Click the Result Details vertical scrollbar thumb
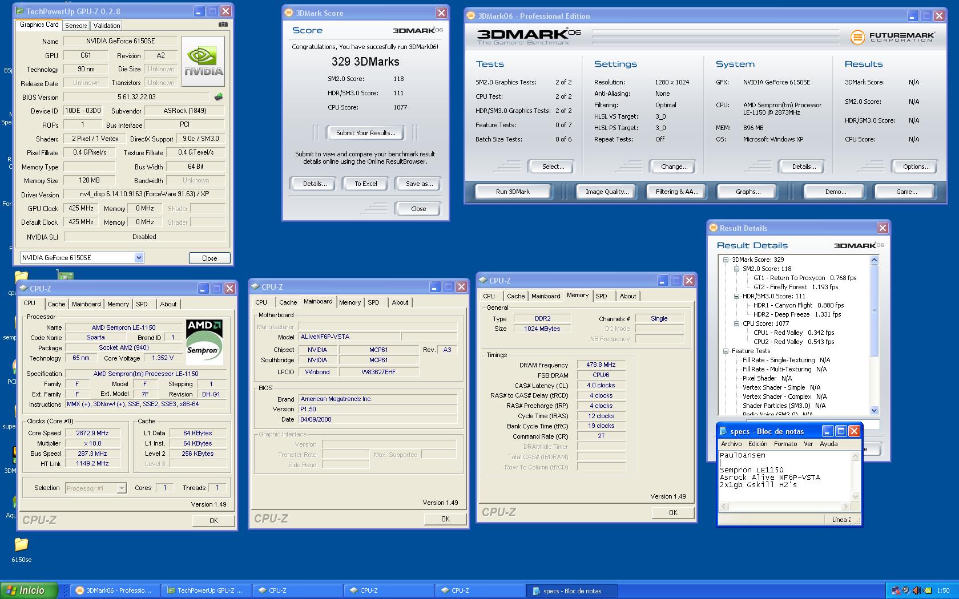 (x=874, y=311)
